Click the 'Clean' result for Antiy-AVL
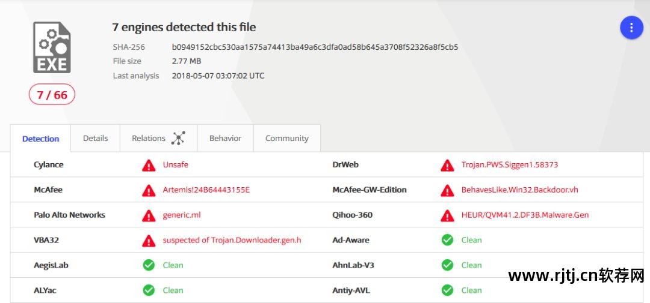 (472, 290)
